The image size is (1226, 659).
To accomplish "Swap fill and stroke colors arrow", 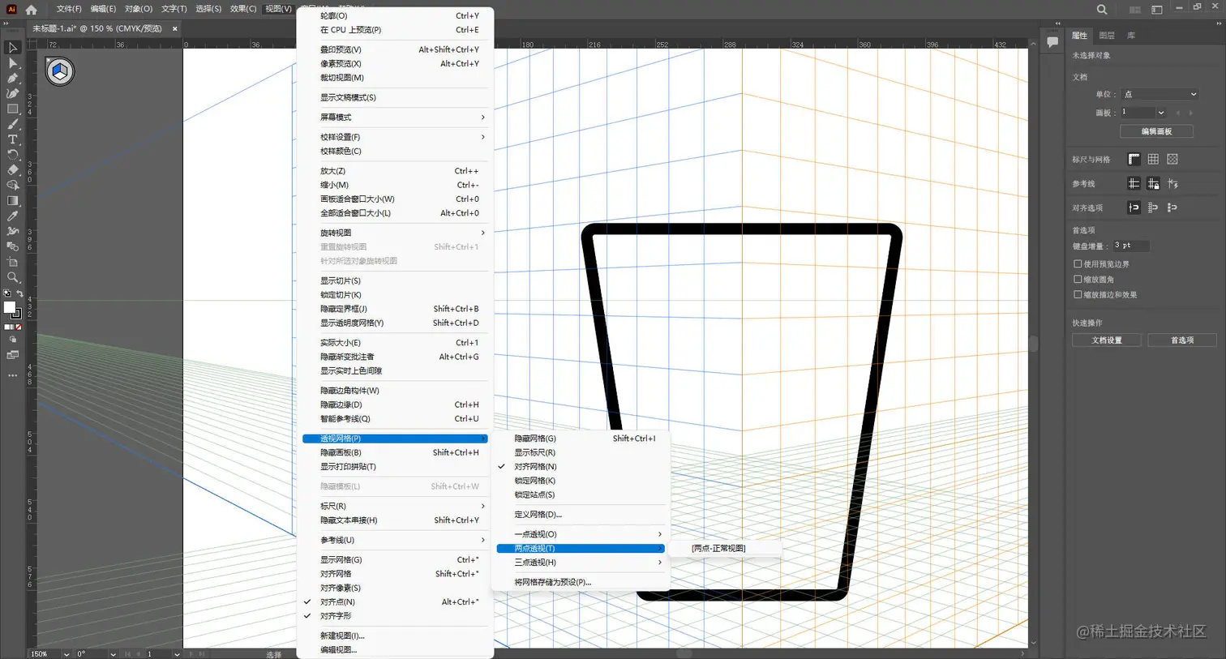I will click(19, 293).
